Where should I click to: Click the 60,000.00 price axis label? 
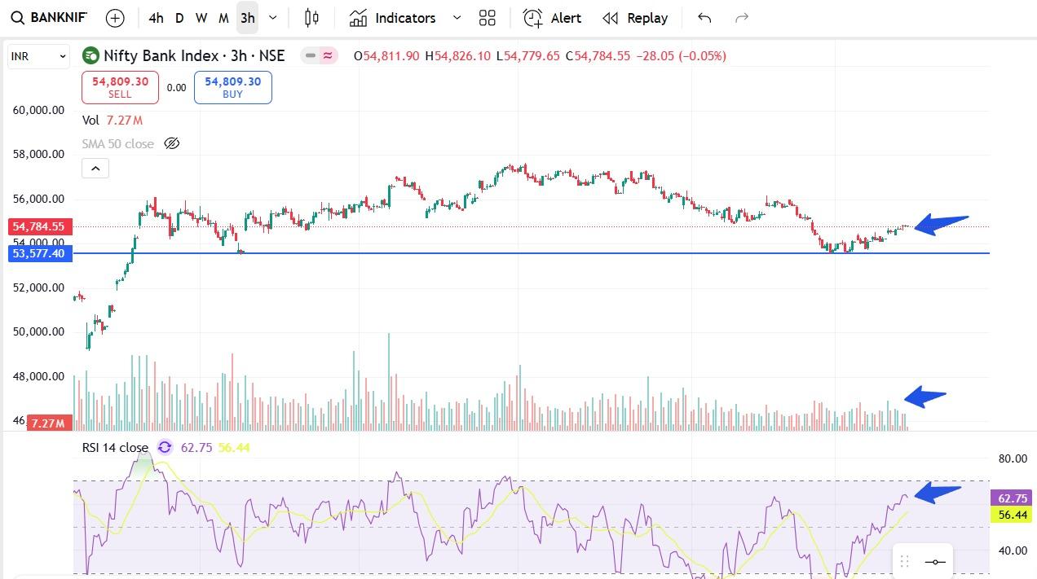pos(38,110)
